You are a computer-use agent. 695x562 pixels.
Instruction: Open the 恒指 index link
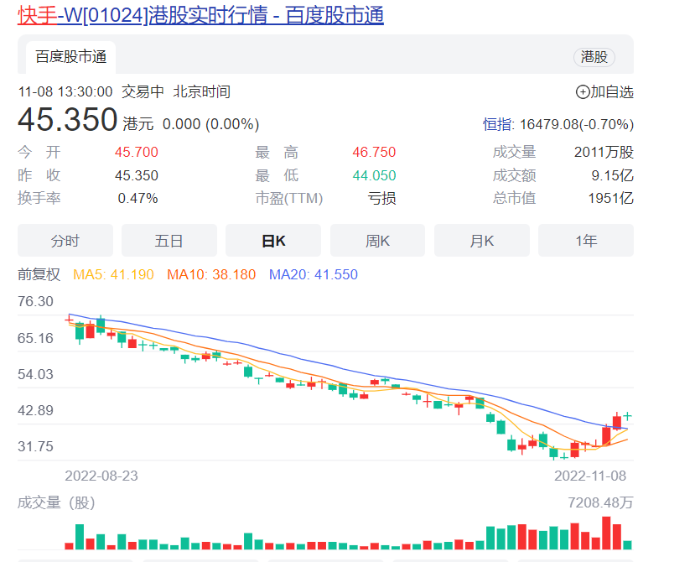[497, 124]
